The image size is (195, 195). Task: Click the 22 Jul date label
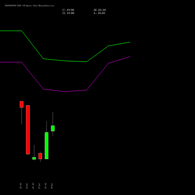click(x=21, y=186)
